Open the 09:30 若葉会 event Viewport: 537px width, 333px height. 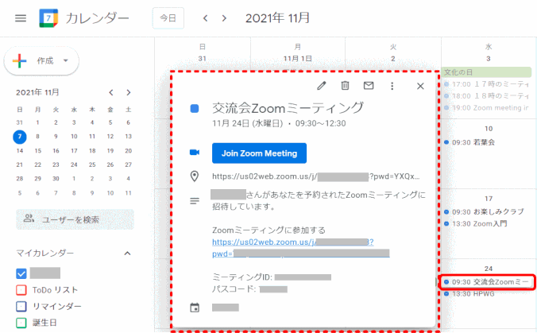469,142
